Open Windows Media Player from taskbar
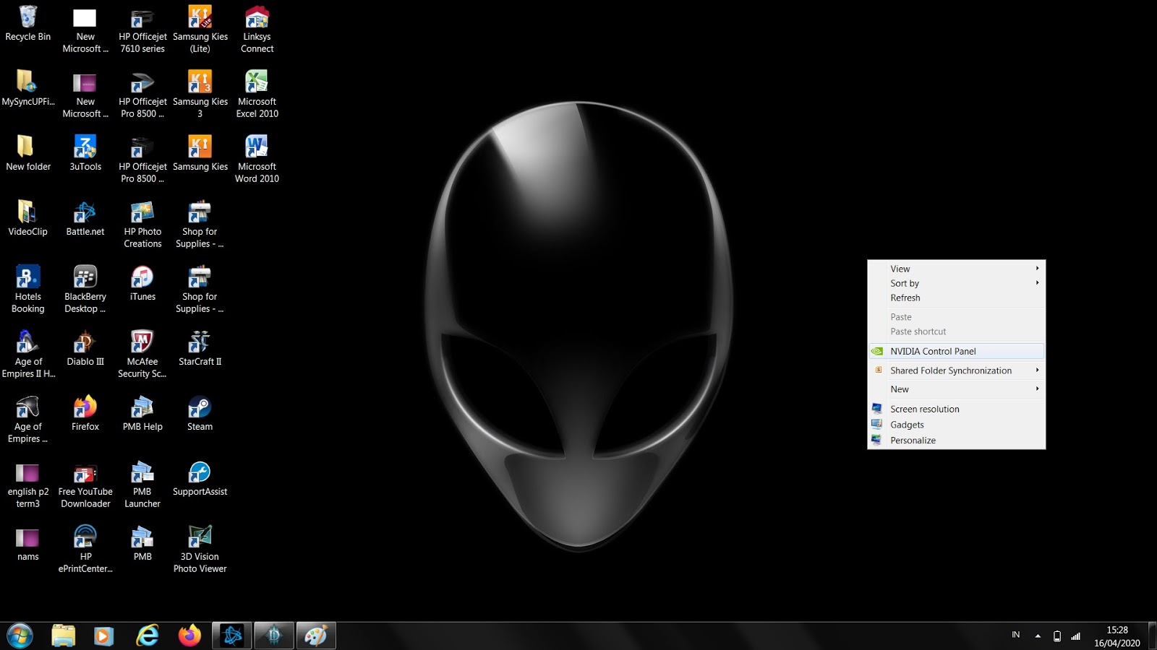1157x650 pixels. coord(104,636)
